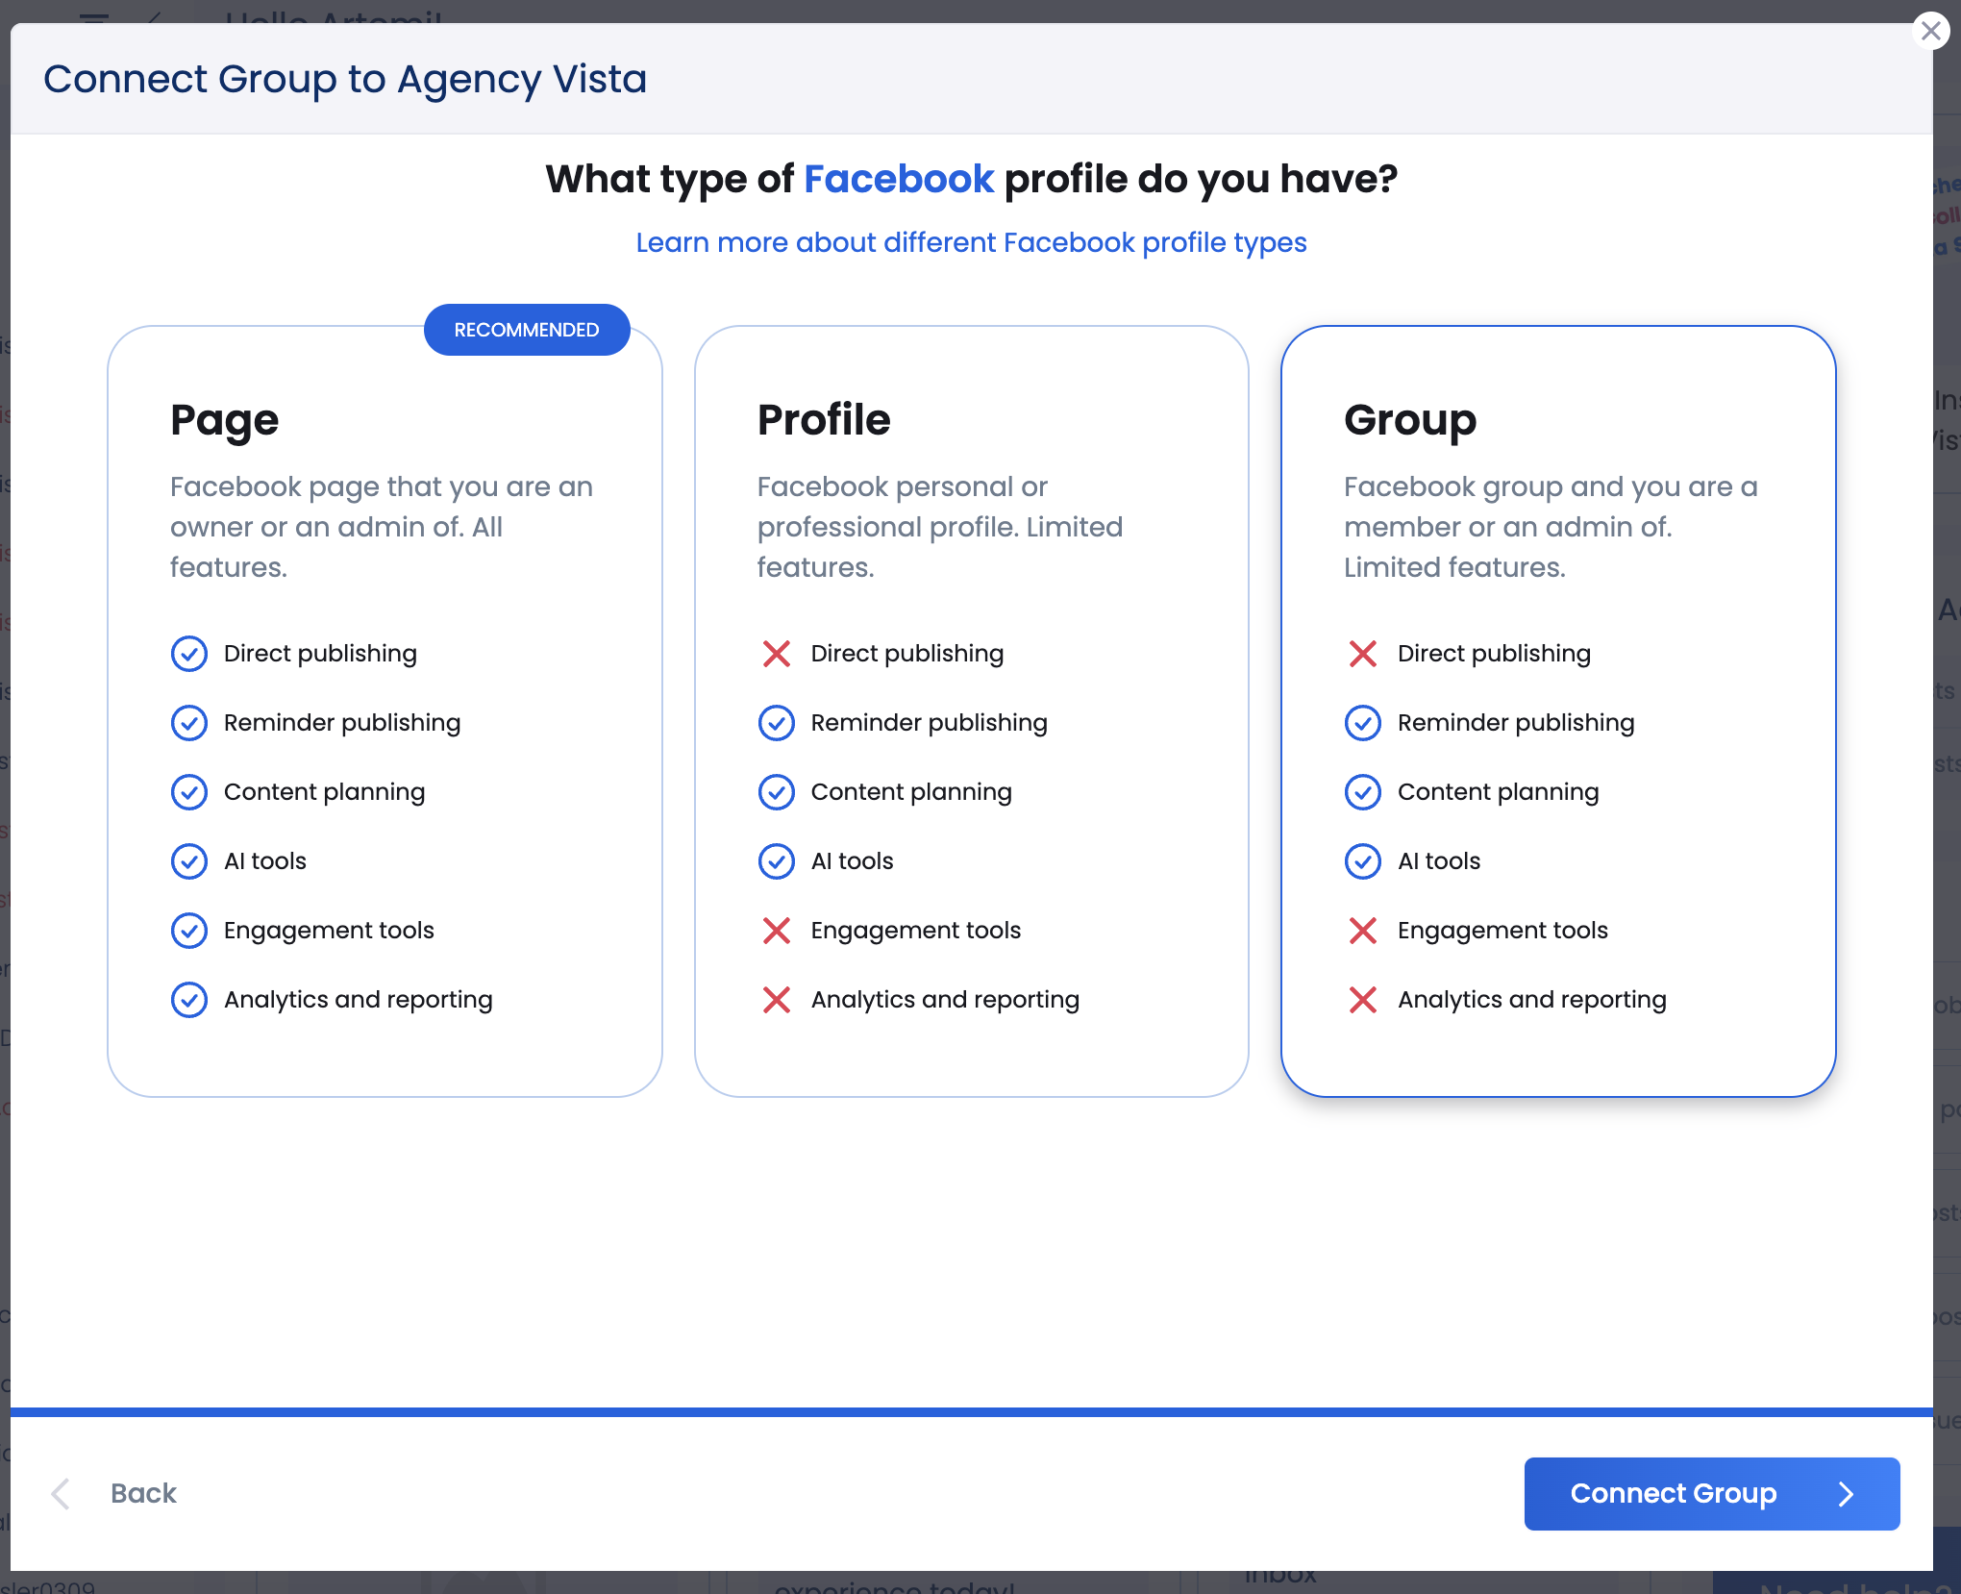Click the checkmark icon beside AI tools in the Group card
1961x1594 pixels.
point(1363,861)
